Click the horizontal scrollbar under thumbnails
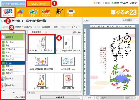The height and width of the screenshot is (100, 139). click(55, 93)
